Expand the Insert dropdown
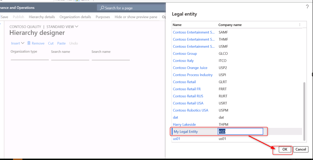Screen dimensions: 313x160 pos(17,43)
